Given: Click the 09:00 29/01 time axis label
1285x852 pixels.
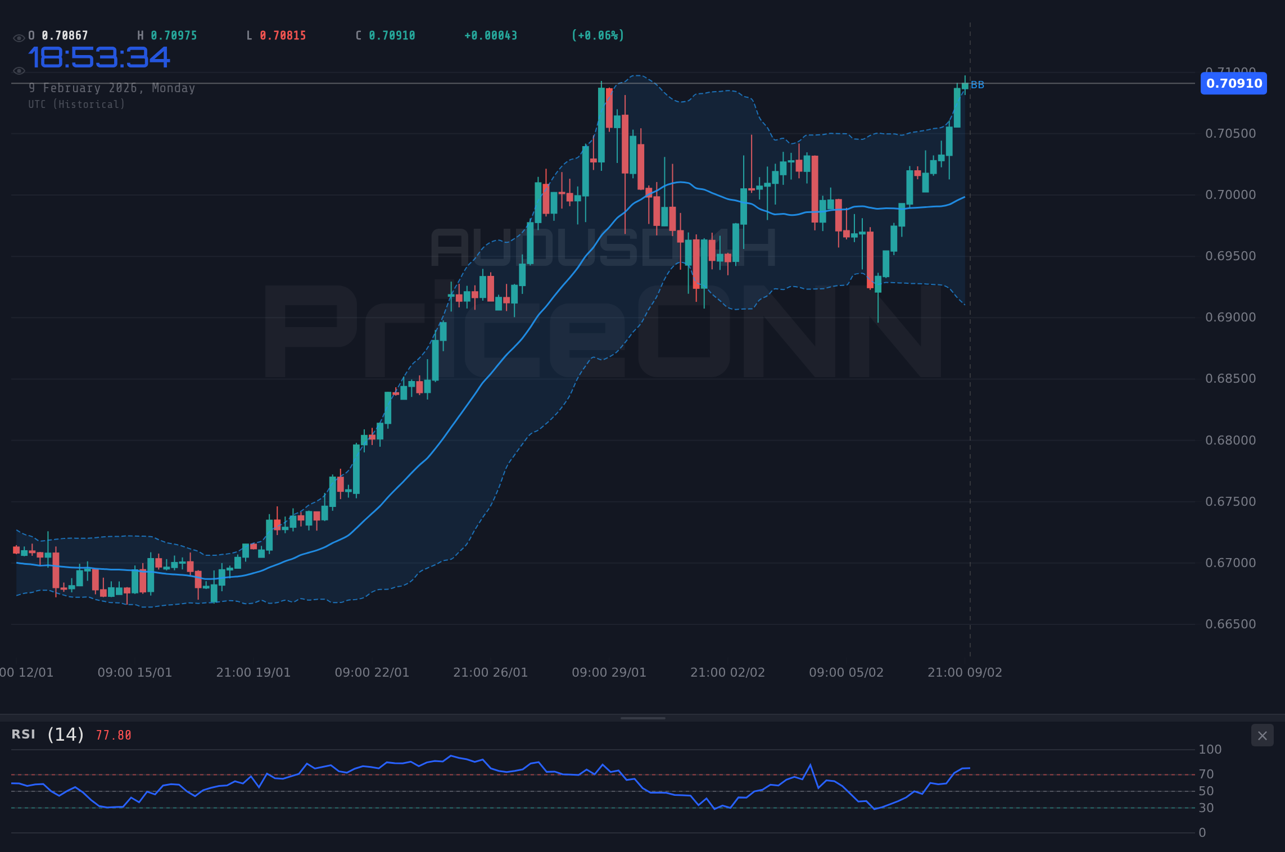Looking at the screenshot, I should pyautogui.click(x=609, y=673).
